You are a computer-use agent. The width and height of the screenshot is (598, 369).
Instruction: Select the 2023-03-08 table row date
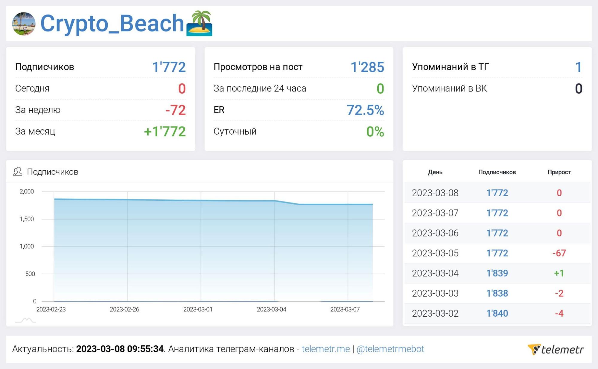(x=435, y=193)
